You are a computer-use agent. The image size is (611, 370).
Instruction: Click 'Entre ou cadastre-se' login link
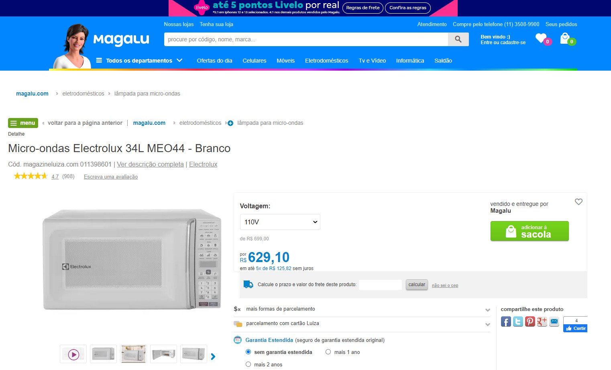(503, 43)
